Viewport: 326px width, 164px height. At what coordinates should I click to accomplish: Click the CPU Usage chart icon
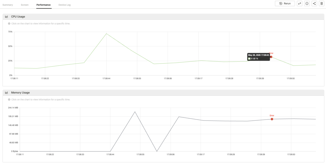pos(7,17)
